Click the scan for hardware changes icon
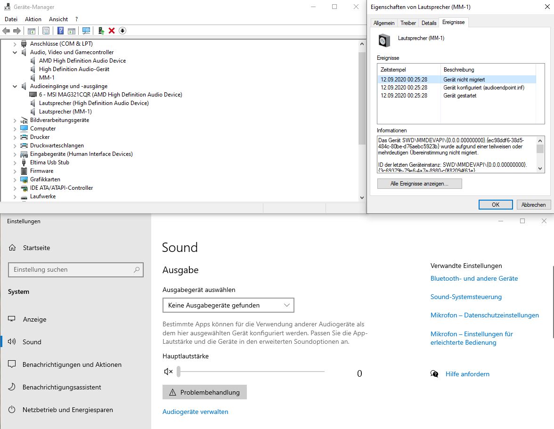Image resolution: width=554 pixels, height=429 pixels. coord(86,31)
